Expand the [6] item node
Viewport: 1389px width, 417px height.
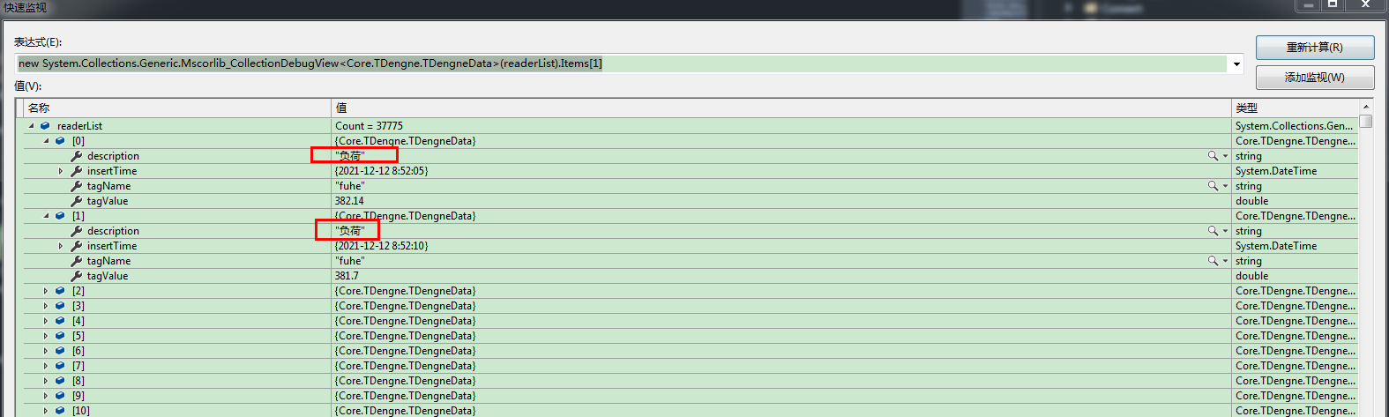point(46,351)
